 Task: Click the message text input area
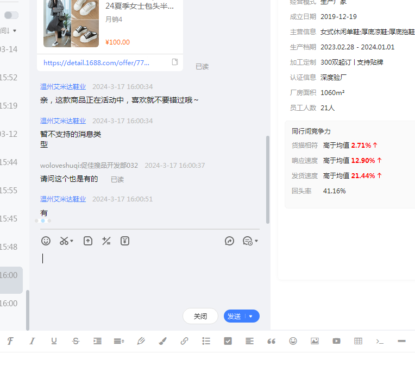tap(149, 277)
